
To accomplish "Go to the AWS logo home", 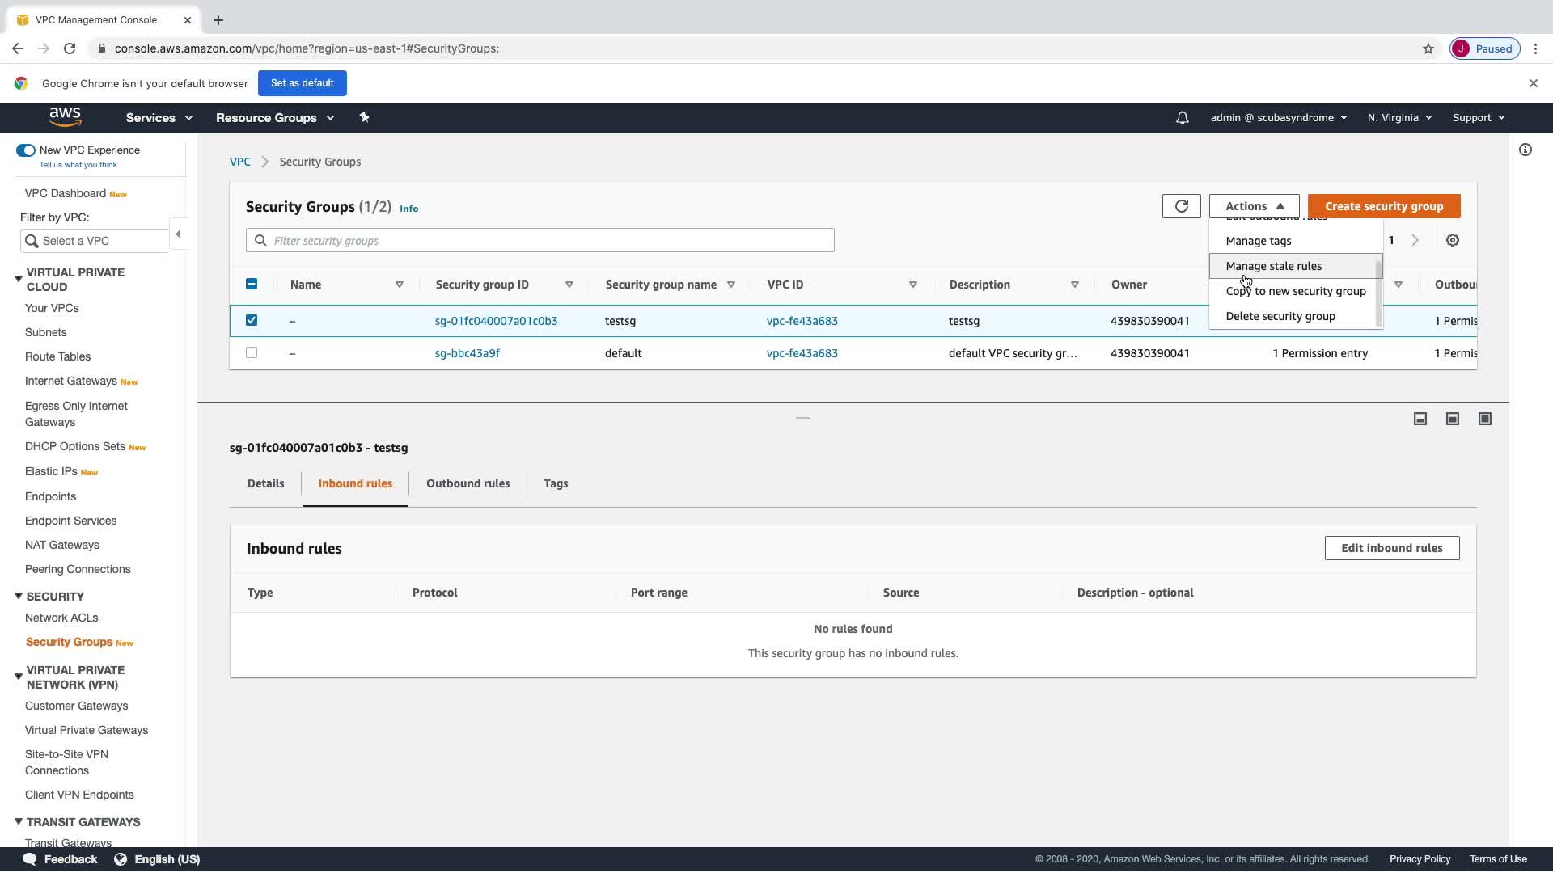I will pos(65,117).
